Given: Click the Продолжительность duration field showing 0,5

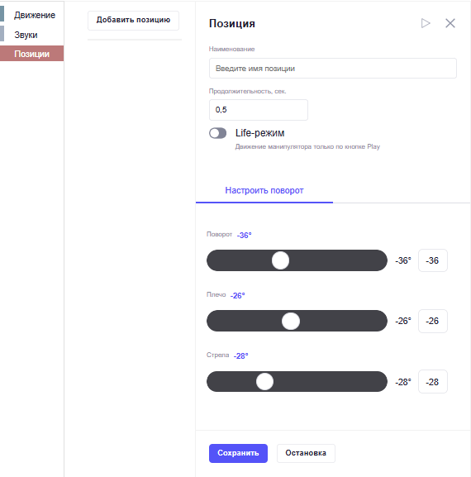Looking at the screenshot, I should click(259, 109).
